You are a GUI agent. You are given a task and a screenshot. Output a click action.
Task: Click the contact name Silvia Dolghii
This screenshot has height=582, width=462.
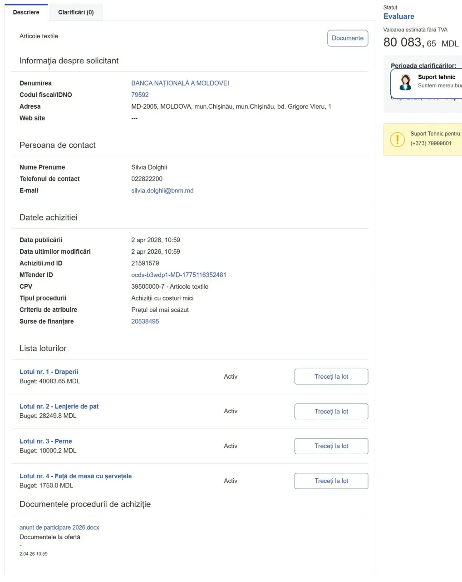149,167
